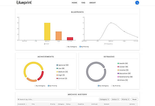155x106 pixels.
Task: Click the blueprint logo
Action: (24, 3)
